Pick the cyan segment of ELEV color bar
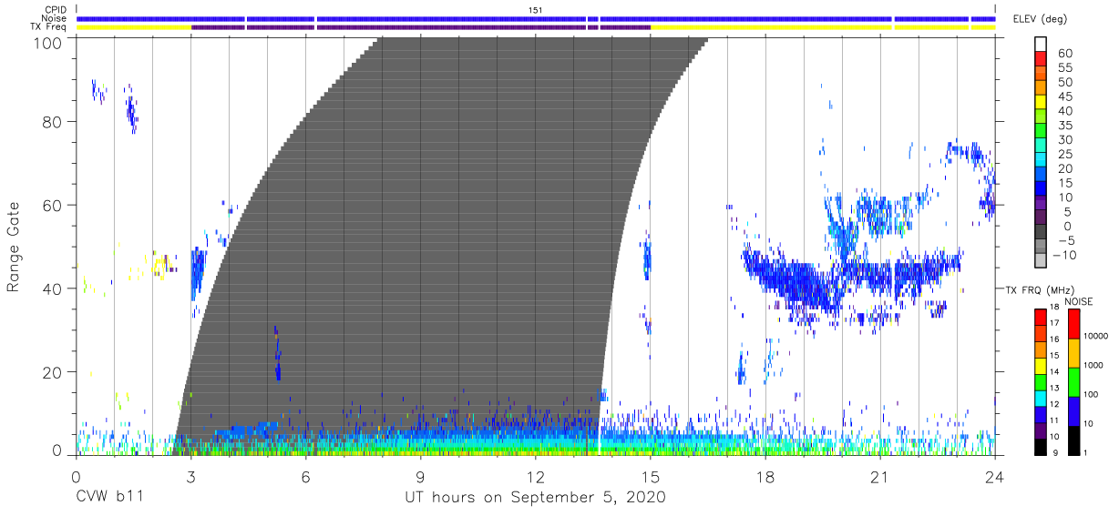This screenshot has width=1119, height=516. [x=1041, y=159]
